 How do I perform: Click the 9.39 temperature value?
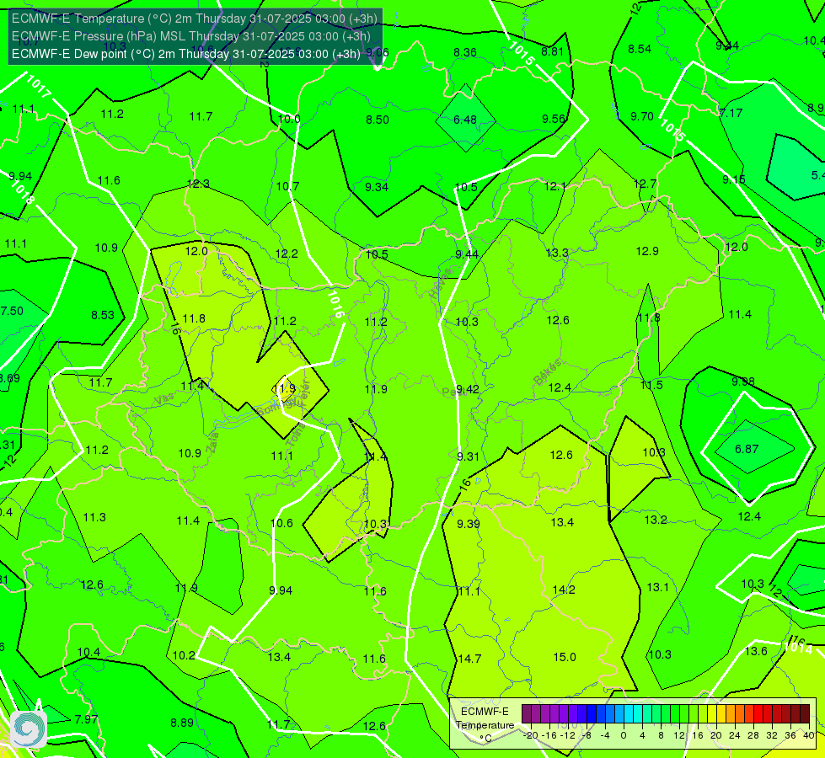469,524
